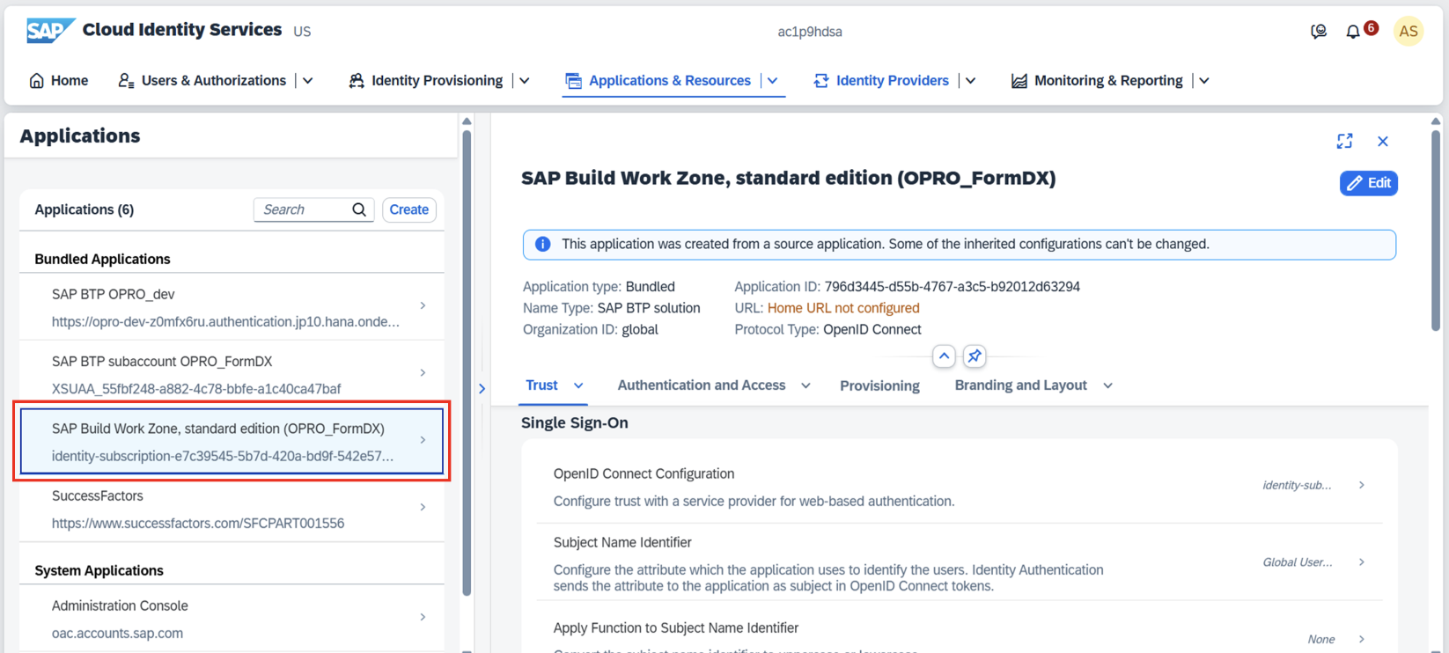Go to the Home menu item

59,81
